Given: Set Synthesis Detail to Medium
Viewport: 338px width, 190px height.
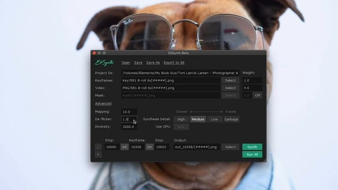Looking at the screenshot, I should (198, 119).
